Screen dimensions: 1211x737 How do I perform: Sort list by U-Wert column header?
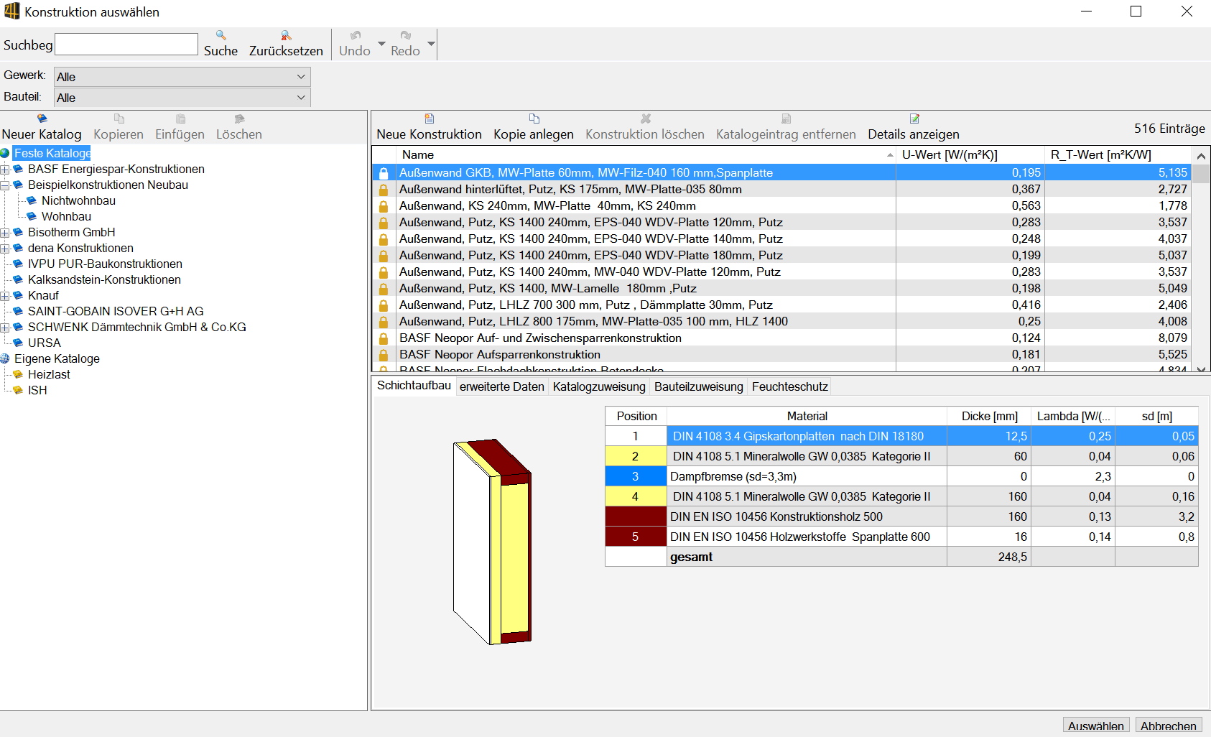click(x=950, y=154)
